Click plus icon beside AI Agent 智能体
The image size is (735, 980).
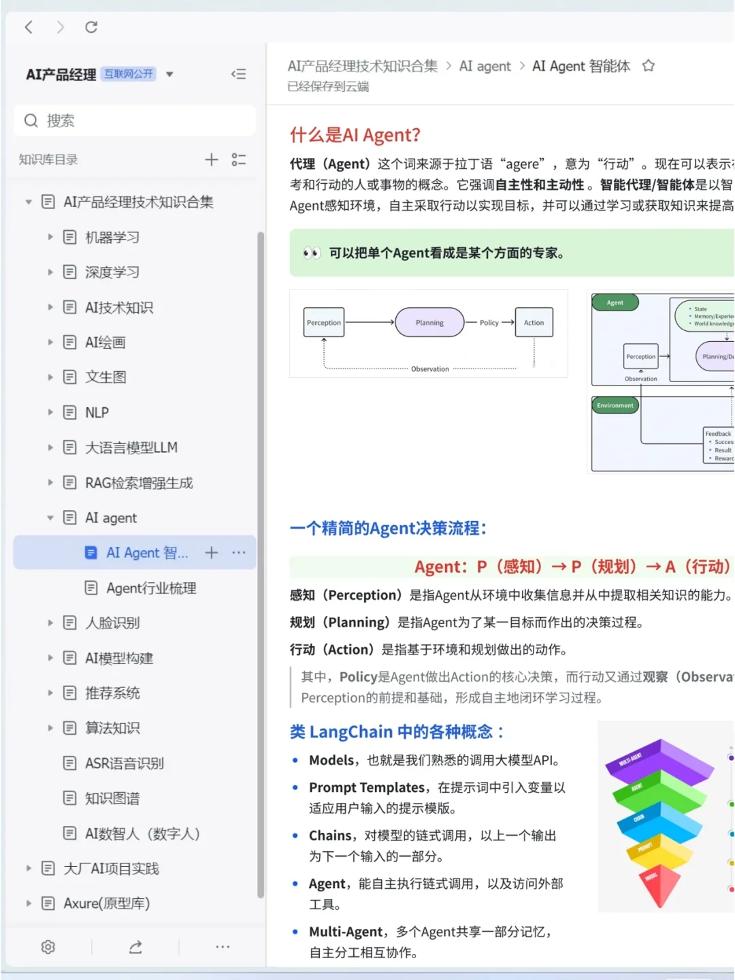click(211, 552)
